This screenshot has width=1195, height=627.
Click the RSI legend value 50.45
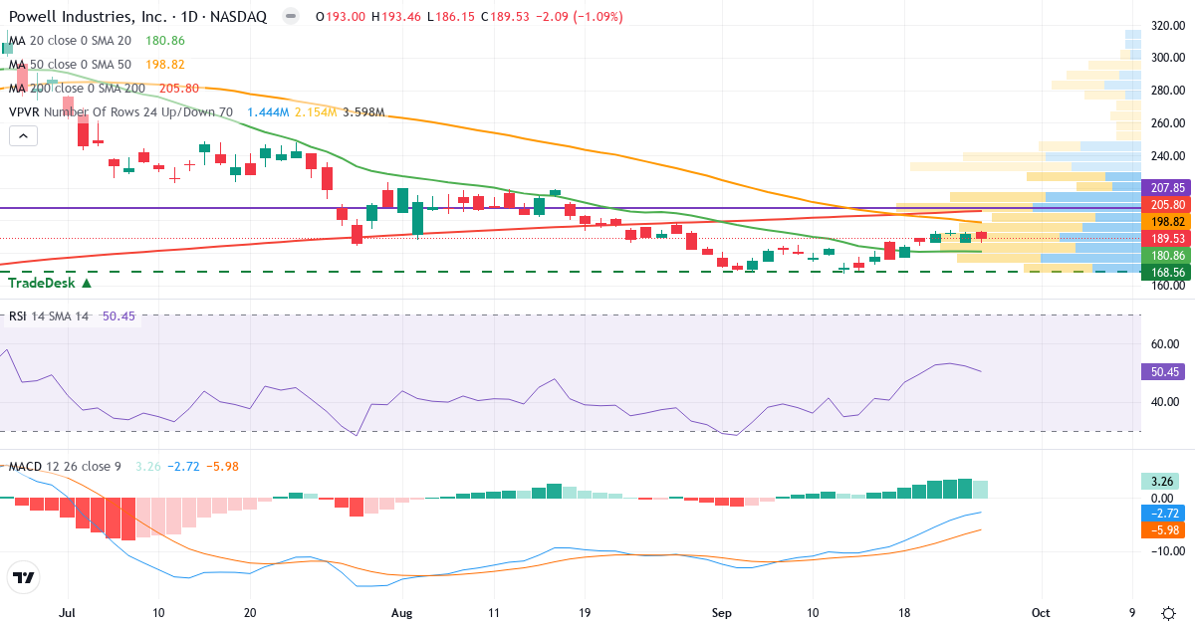[119, 316]
